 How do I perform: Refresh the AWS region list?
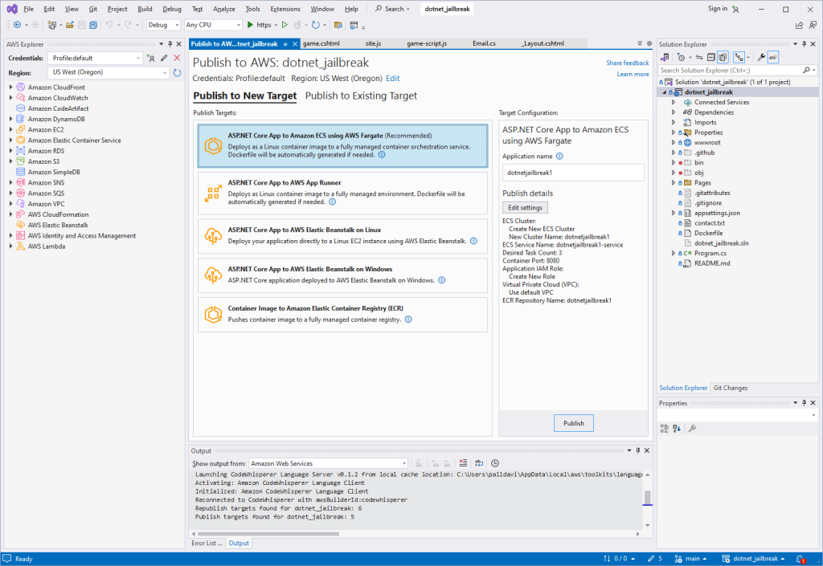(176, 72)
